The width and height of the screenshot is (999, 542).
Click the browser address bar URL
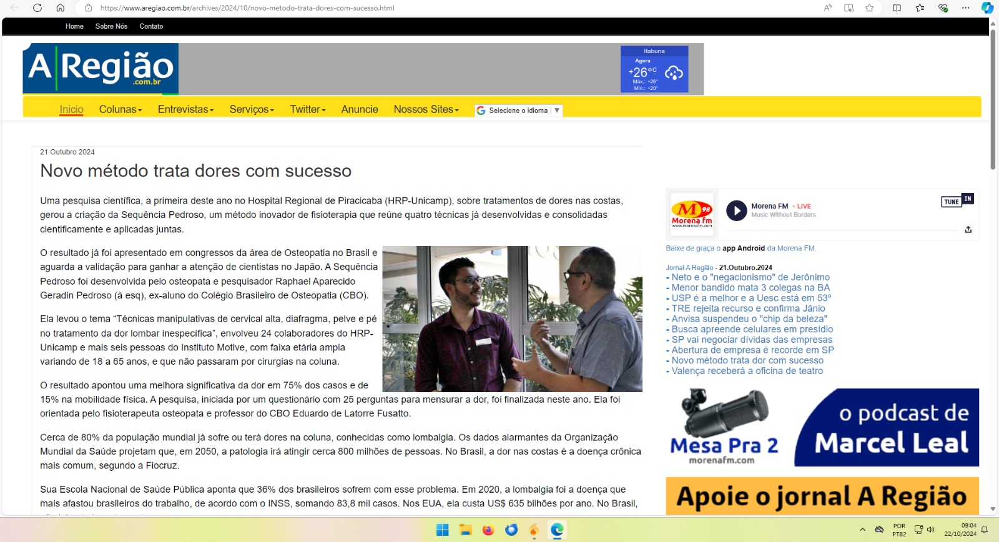tap(247, 8)
